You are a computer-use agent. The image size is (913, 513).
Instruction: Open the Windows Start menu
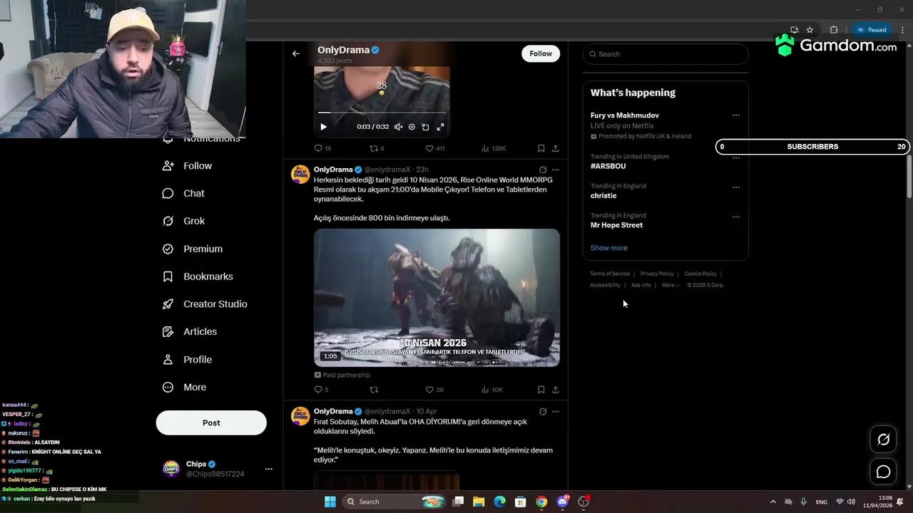click(x=330, y=502)
